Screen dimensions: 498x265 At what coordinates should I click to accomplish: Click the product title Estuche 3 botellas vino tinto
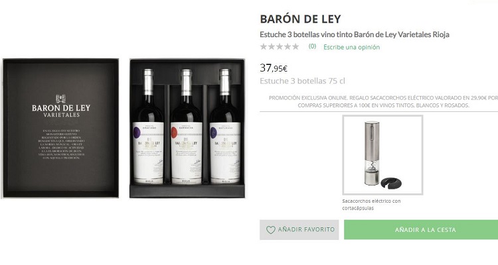coord(355,34)
